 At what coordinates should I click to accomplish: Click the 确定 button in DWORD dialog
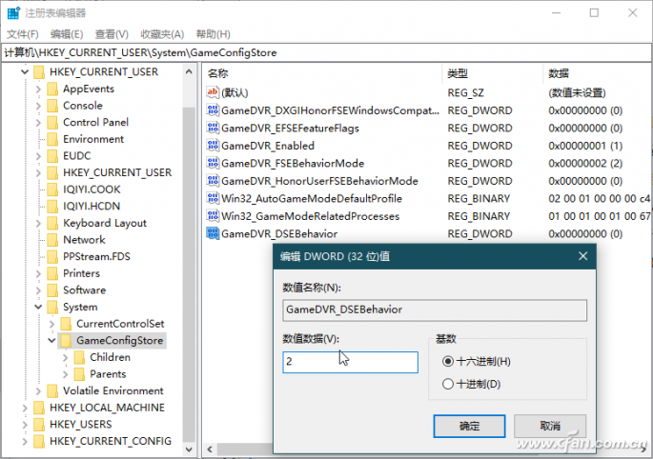(469, 426)
